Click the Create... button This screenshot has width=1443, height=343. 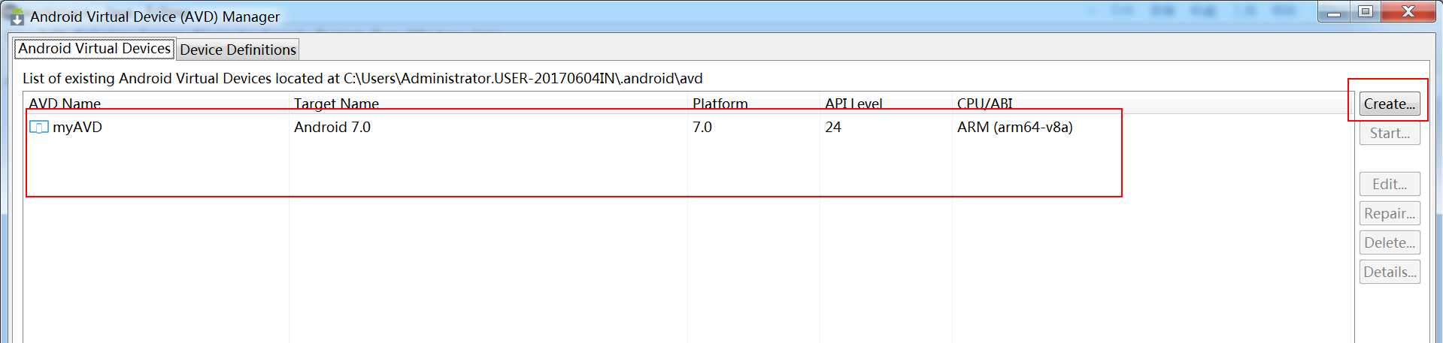point(1390,104)
